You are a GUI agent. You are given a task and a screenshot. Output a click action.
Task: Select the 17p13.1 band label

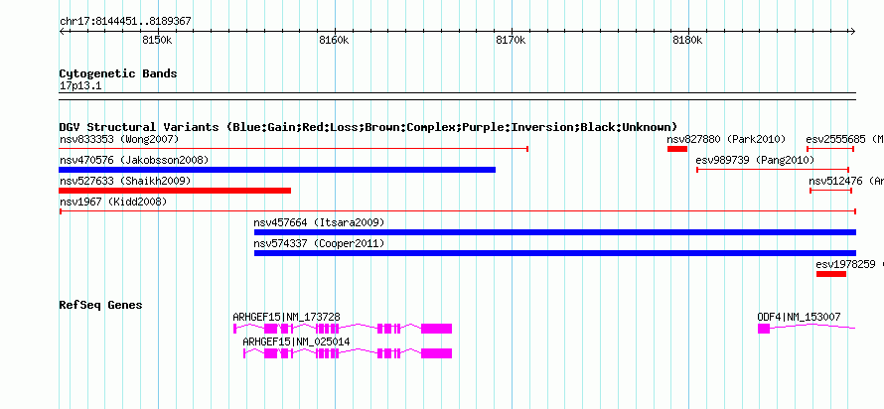(x=80, y=86)
